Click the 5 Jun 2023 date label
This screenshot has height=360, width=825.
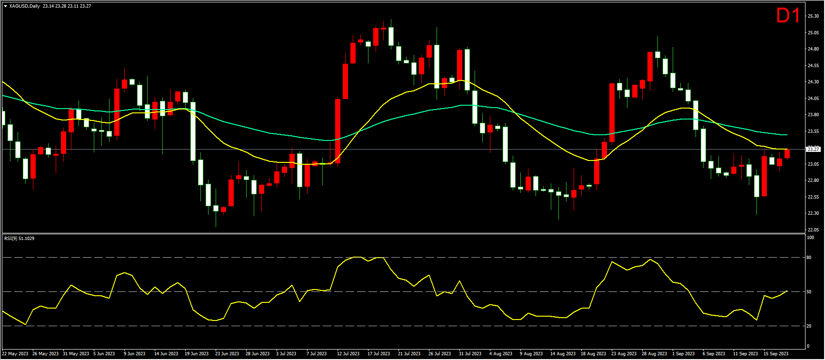(x=104, y=354)
